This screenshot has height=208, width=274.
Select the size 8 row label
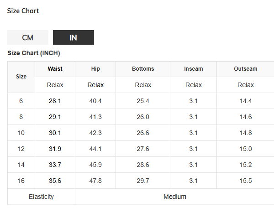[x=21, y=117]
